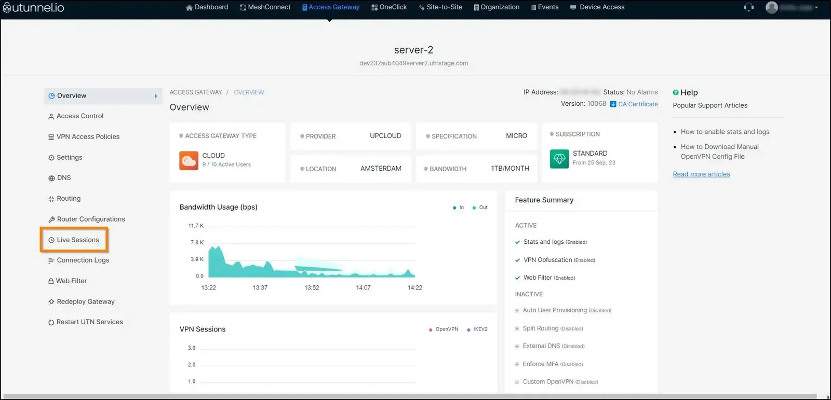Click the VPN Obfuscation checkmark

(517, 260)
